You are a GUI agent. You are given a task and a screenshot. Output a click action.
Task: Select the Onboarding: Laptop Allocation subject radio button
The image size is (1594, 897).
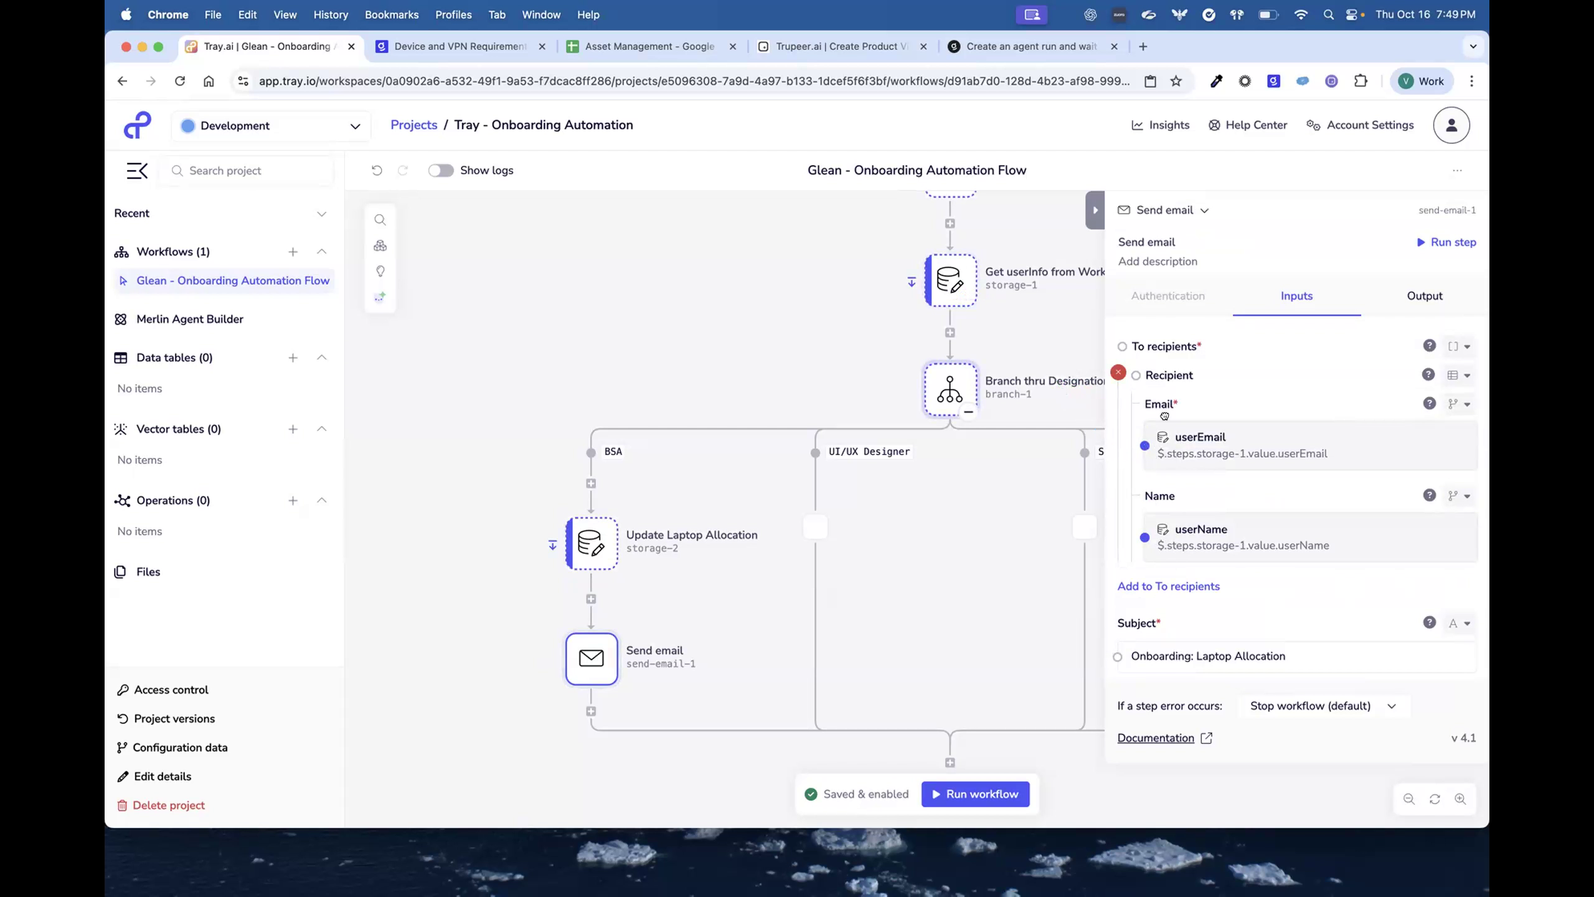pyautogui.click(x=1116, y=657)
